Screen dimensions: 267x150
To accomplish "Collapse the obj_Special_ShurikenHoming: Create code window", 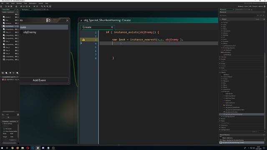I will [x=81, y=20].
